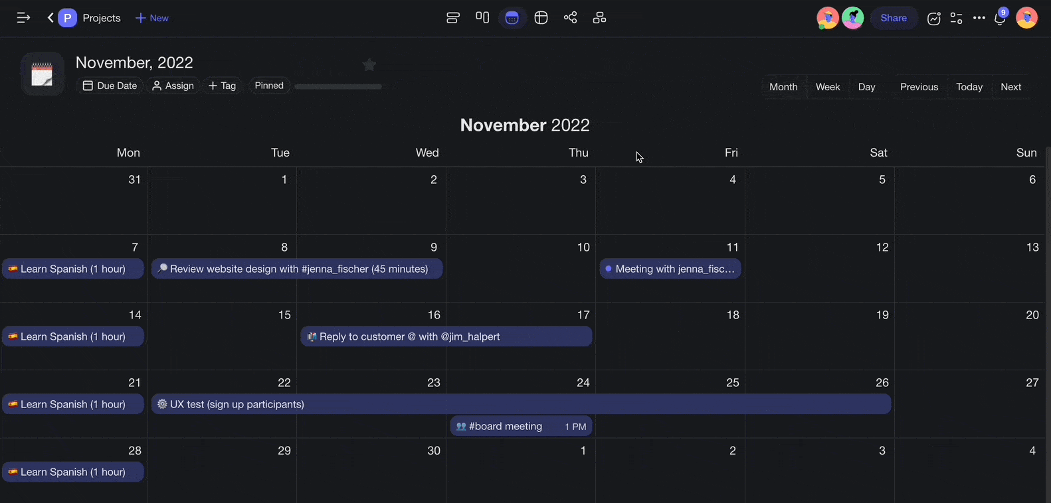Select the calendar view icon
The width and height of the screenshot is (1051, 503).
pyautogui.click(x=512, y=18)
